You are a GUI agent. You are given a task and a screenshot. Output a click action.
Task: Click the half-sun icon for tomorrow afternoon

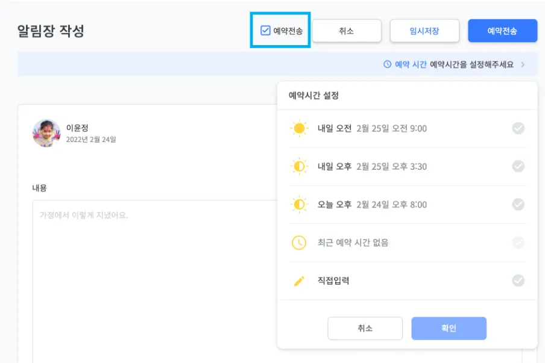coord(298,167)
